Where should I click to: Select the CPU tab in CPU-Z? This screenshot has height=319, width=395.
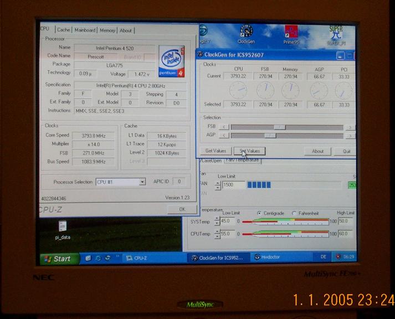coord(45,29)
